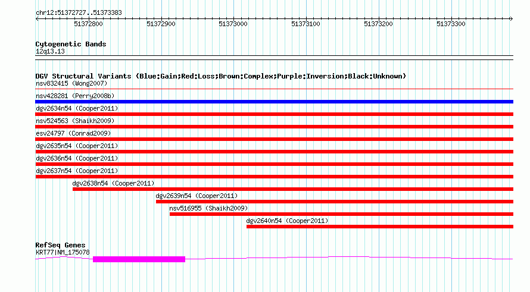530x292 pixels.
Task: Click the red bar under dgv2639n54
Action: tap(335, 202)
